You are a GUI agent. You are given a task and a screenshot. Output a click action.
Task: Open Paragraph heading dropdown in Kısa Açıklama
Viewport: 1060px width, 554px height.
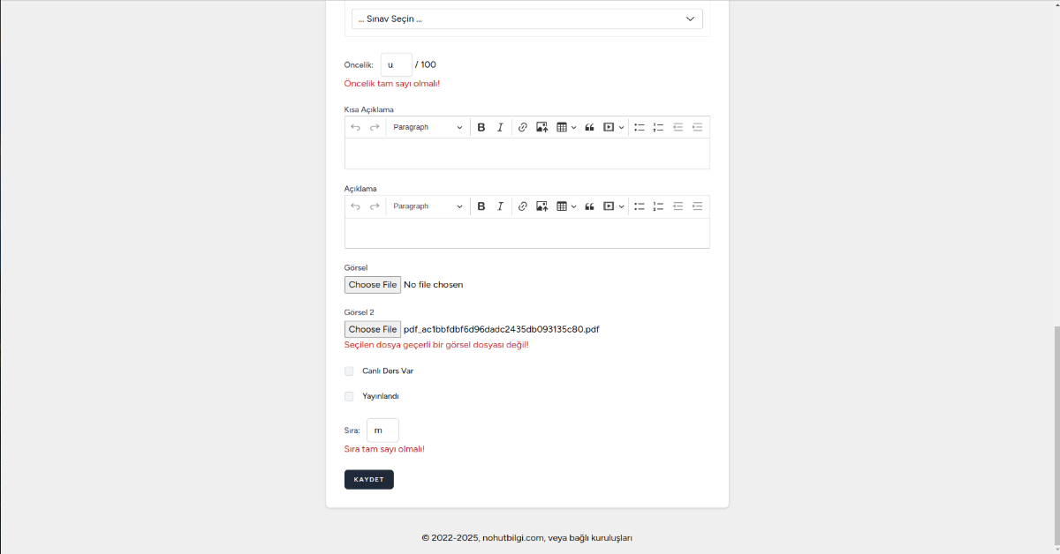pos(428,128)
